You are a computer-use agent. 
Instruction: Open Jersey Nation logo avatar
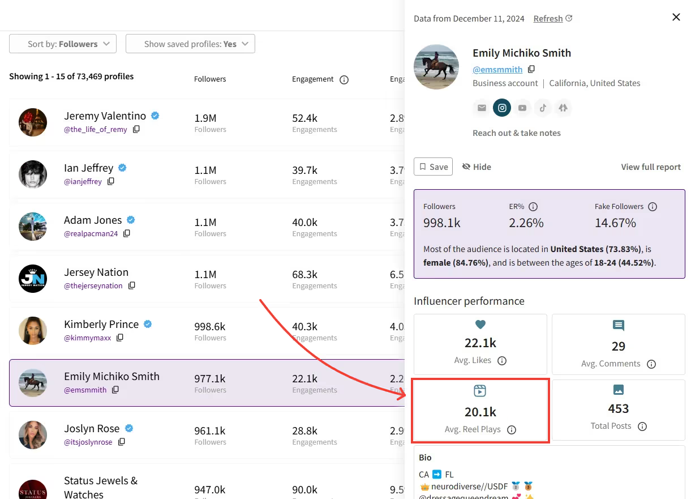point(33,279)
